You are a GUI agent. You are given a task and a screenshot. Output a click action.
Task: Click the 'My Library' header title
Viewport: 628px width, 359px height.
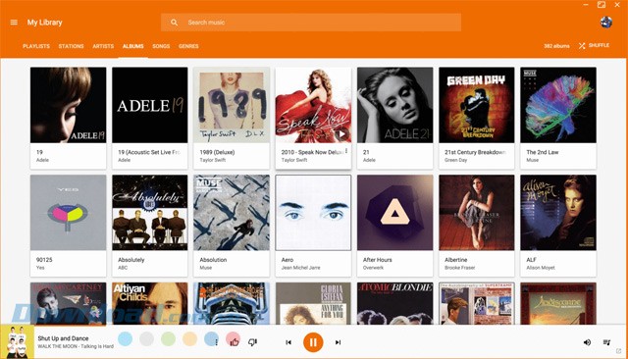(x=45, y=23)
